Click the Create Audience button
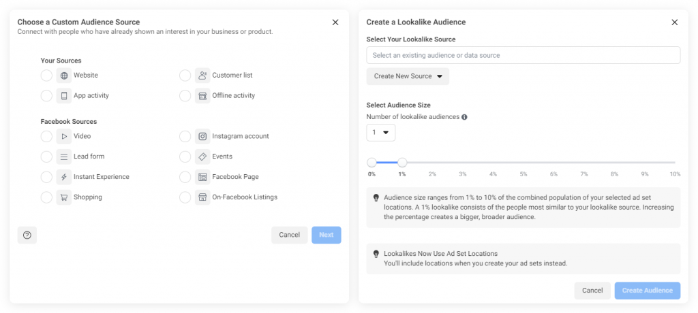The image size is (698, 313). pyautogui.click(x=648, y=291)
